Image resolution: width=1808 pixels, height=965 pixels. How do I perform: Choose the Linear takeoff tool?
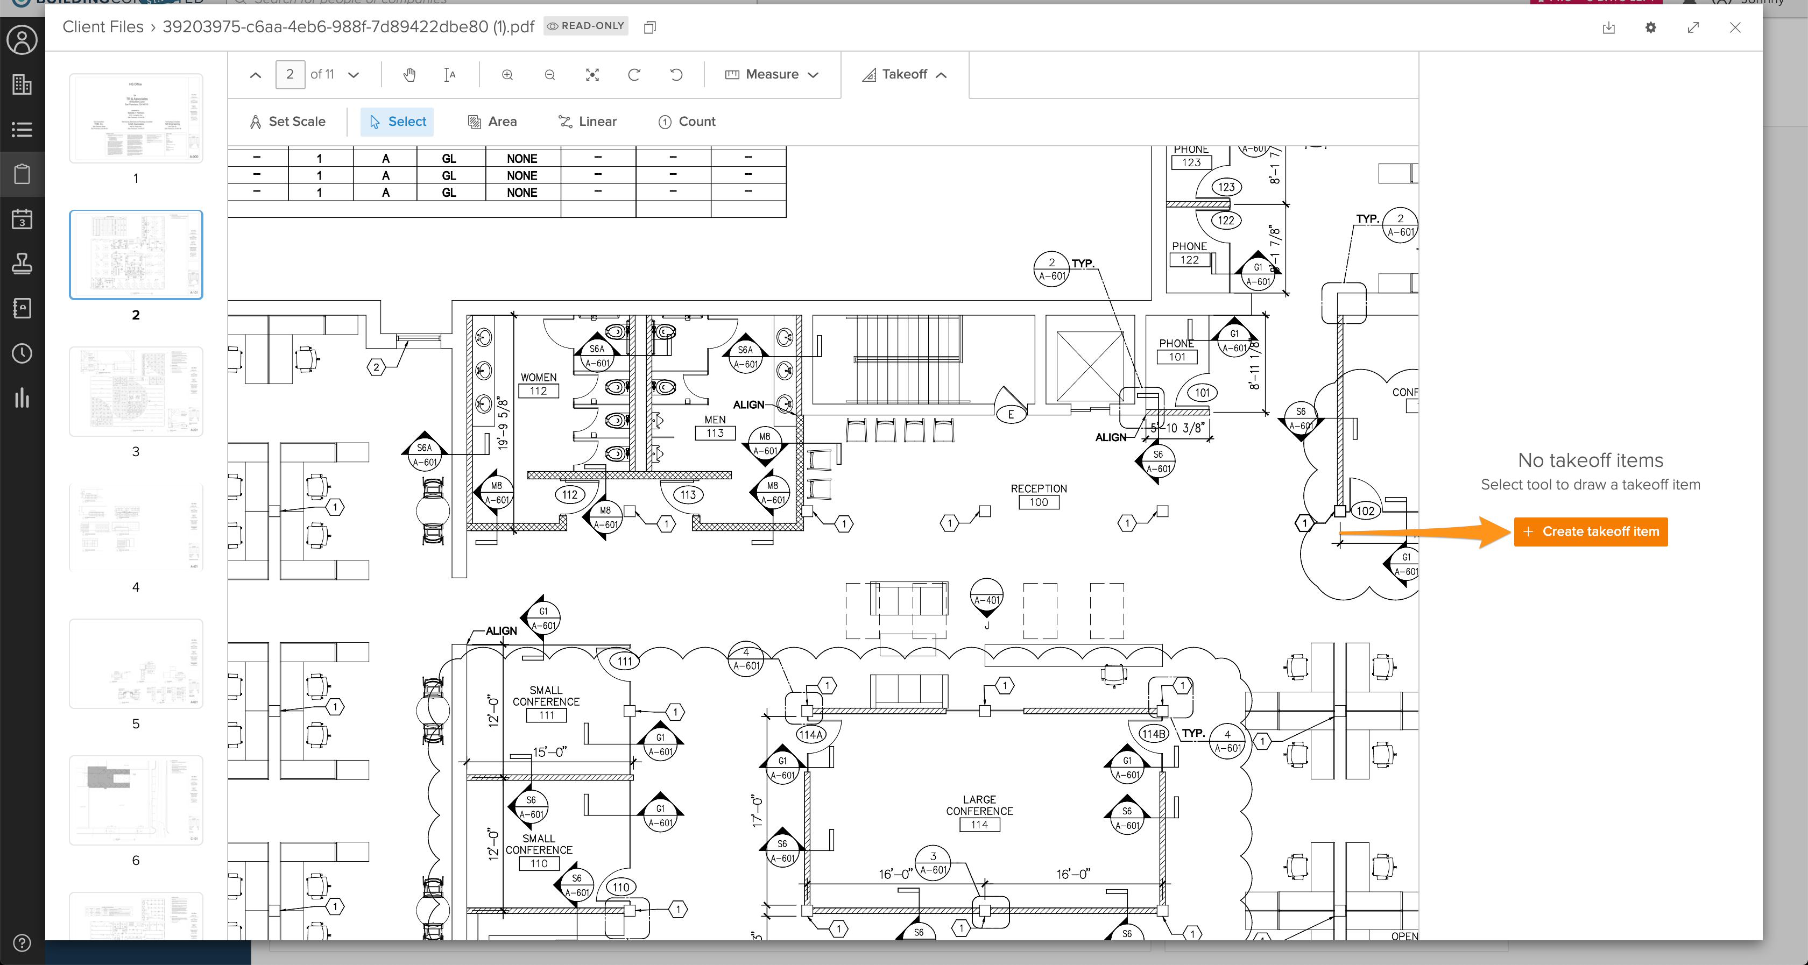(x=588, y=122)
